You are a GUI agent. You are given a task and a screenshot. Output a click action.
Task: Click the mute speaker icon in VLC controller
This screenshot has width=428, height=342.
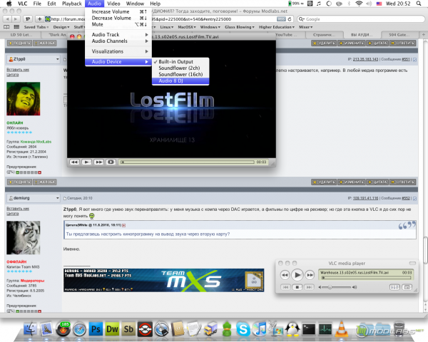[320, 287]
